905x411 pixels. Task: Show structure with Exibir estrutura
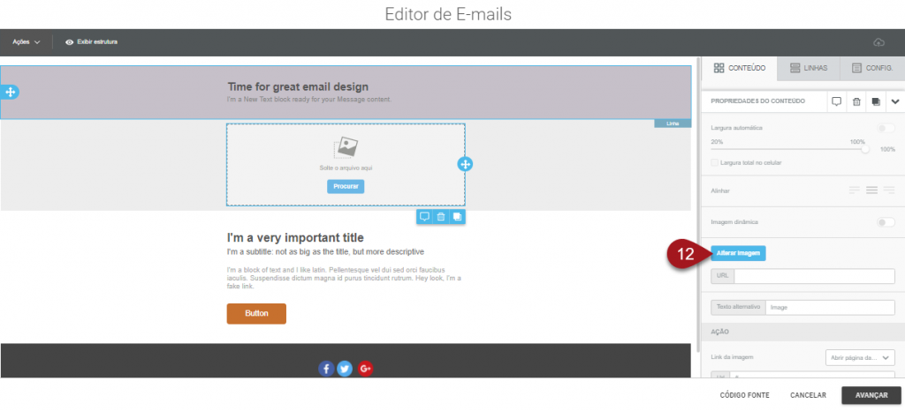[92, 42]
